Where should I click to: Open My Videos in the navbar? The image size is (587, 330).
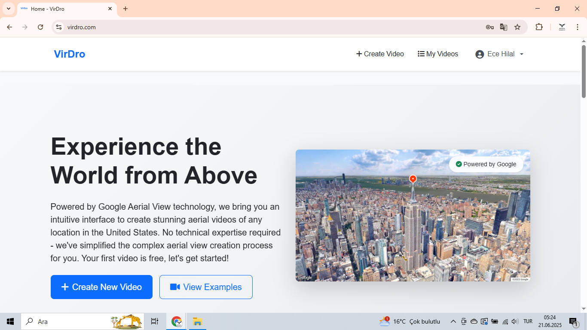[x=438, y=54]
